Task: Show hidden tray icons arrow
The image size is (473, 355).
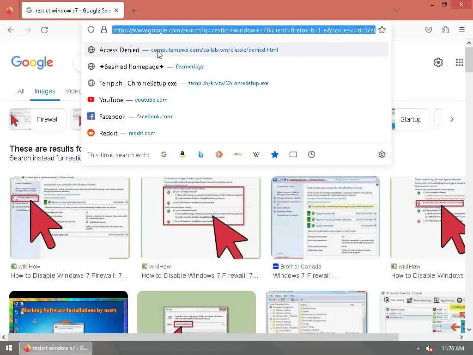Action: [x=418, y=349]
